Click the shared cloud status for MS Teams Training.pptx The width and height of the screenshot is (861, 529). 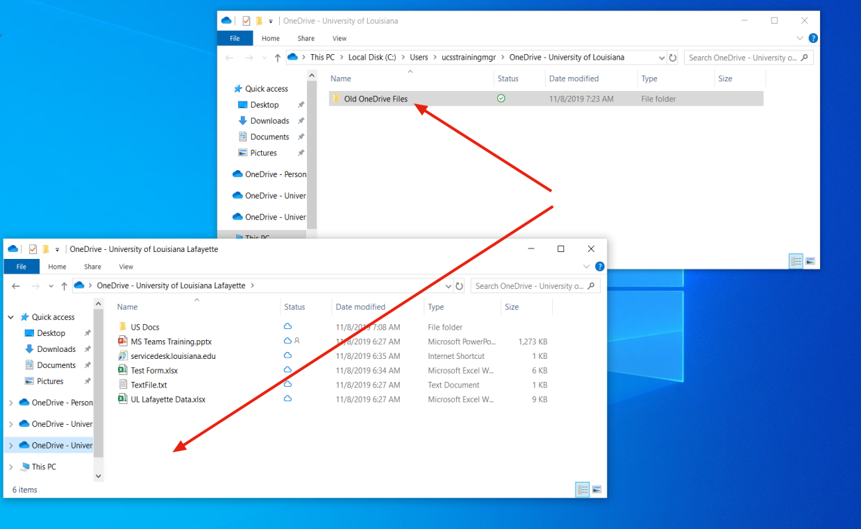(292, 341)
